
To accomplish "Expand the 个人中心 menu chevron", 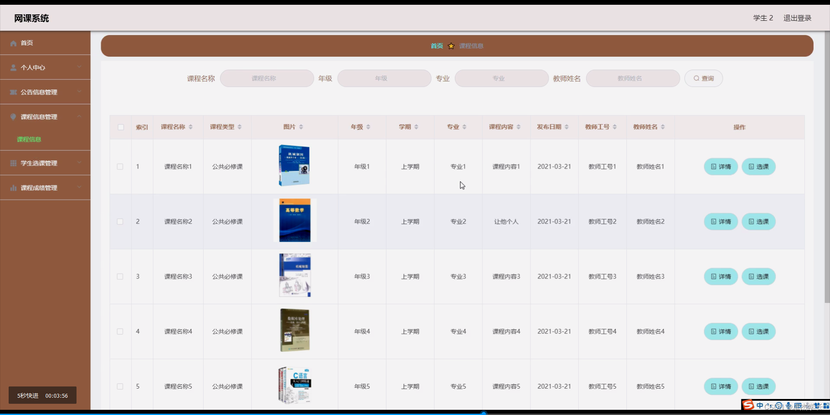I will 80,67.
